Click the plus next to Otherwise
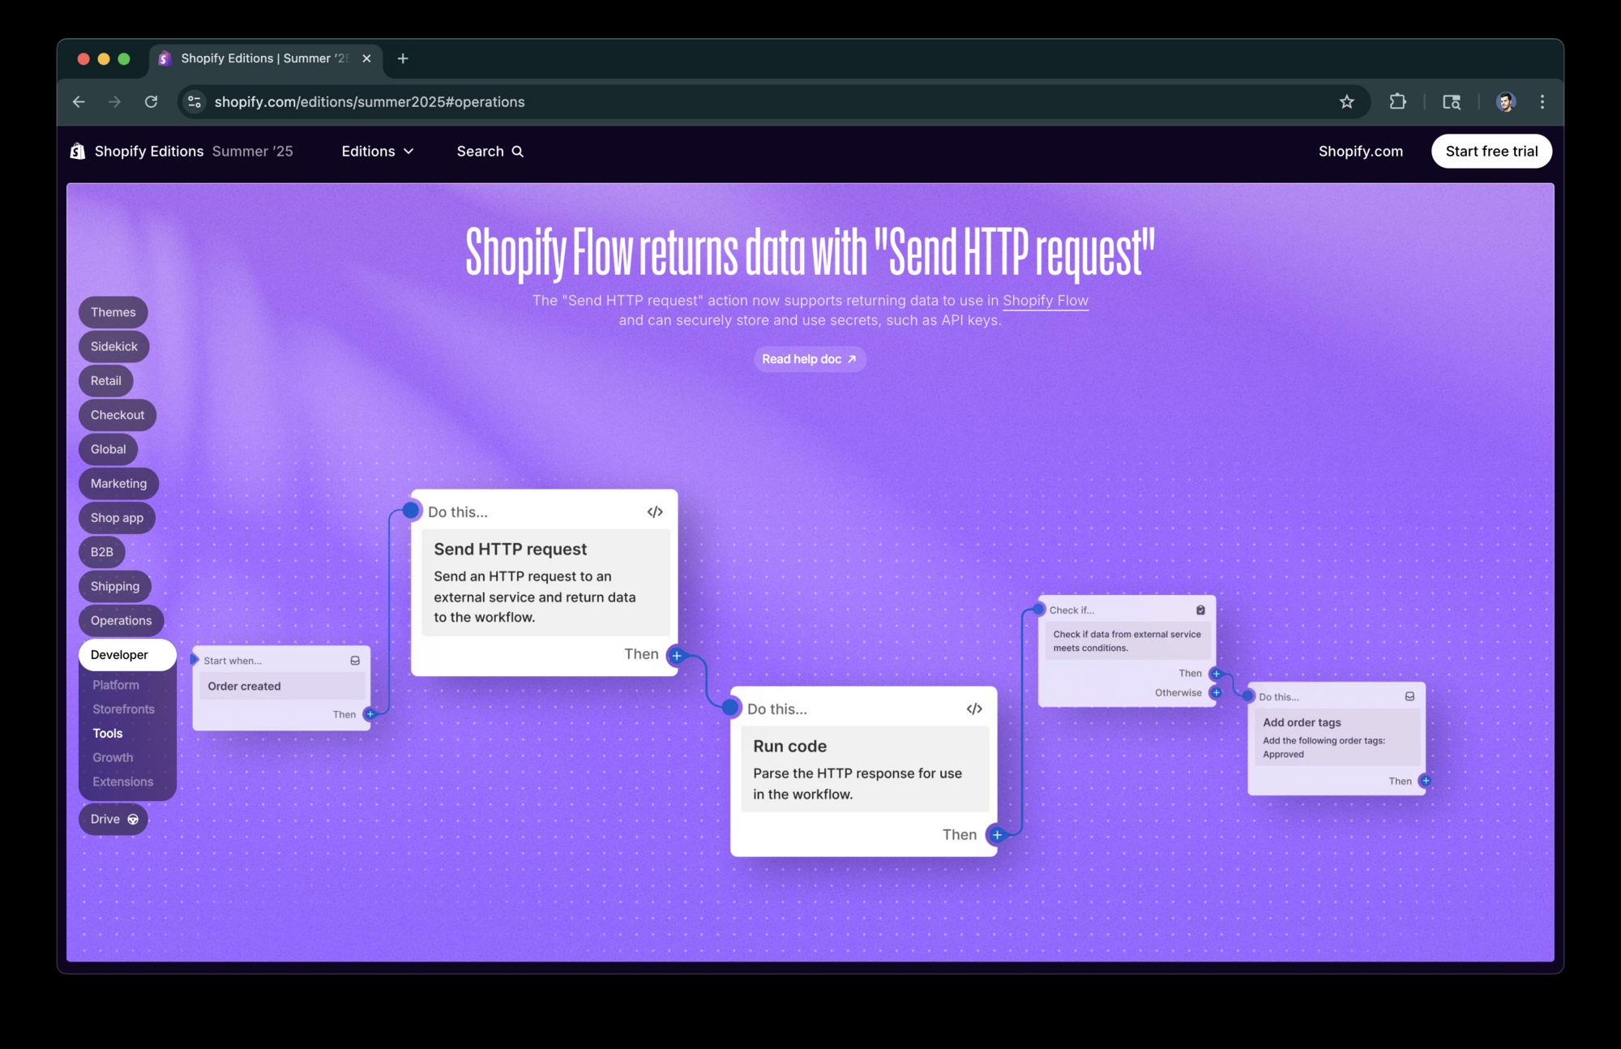Screen dimensions: 1621x1049 pos(1216,692)
